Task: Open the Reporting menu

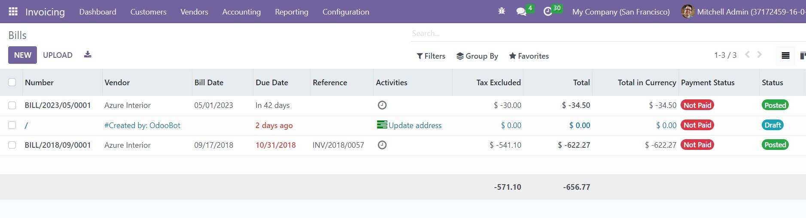Action: click(x=292, y=12)
